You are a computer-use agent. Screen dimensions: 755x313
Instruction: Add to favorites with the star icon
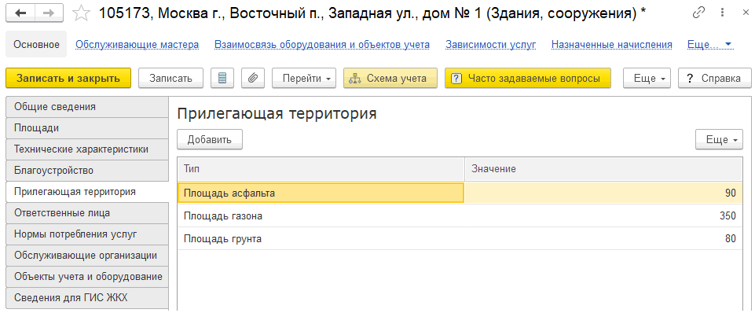pyautogui.click(x=82, y=13)
